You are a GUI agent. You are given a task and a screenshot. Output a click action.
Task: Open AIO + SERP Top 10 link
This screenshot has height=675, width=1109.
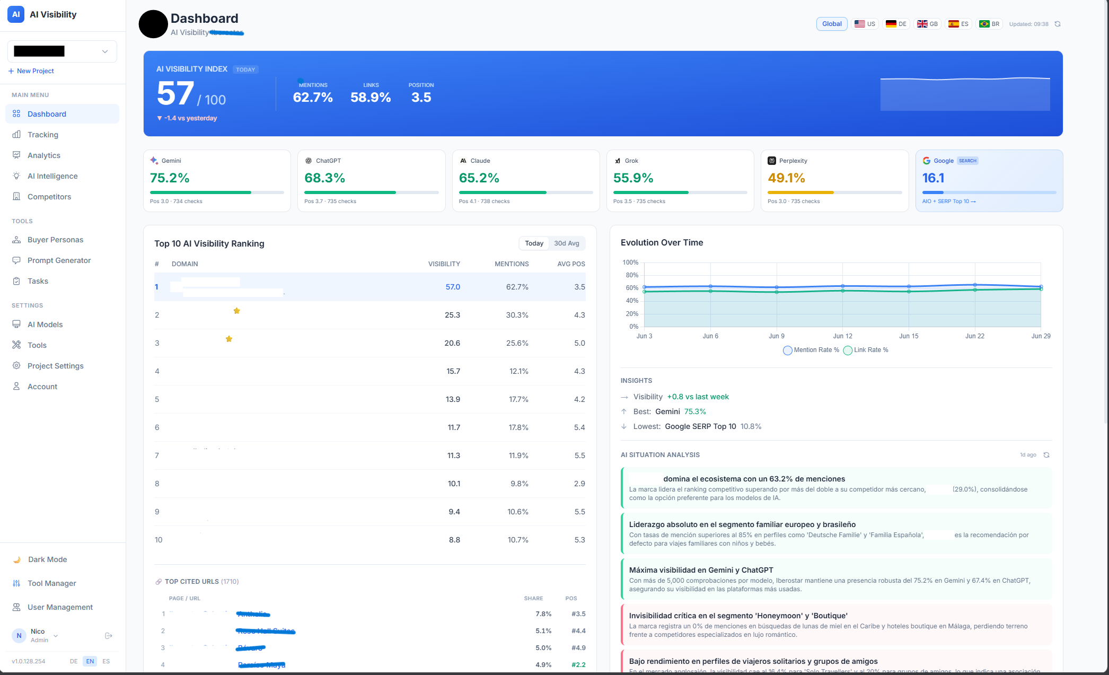click(x=949, y=201)
